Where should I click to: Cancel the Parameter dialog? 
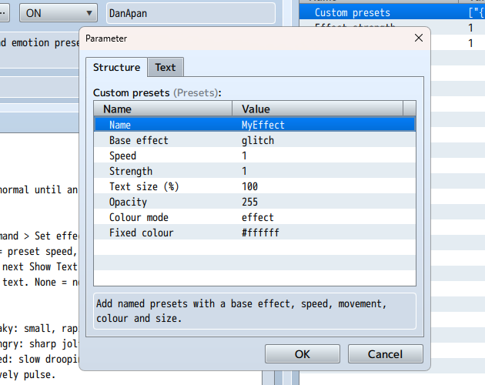385,354
